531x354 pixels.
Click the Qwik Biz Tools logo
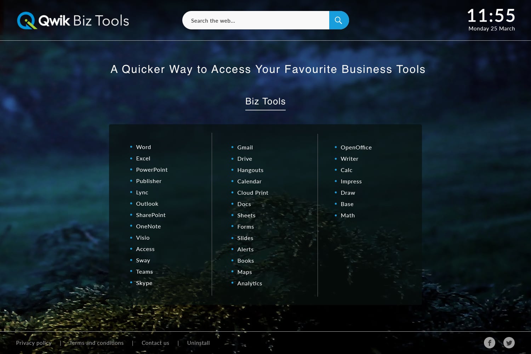[x=73, y=21]
